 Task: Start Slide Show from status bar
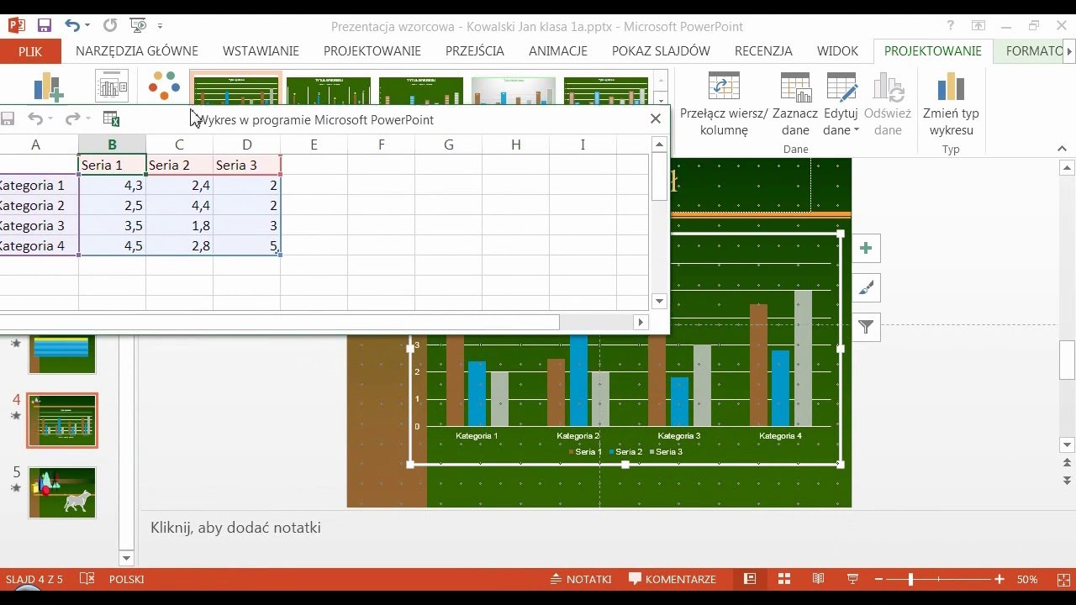coord(852,579)
